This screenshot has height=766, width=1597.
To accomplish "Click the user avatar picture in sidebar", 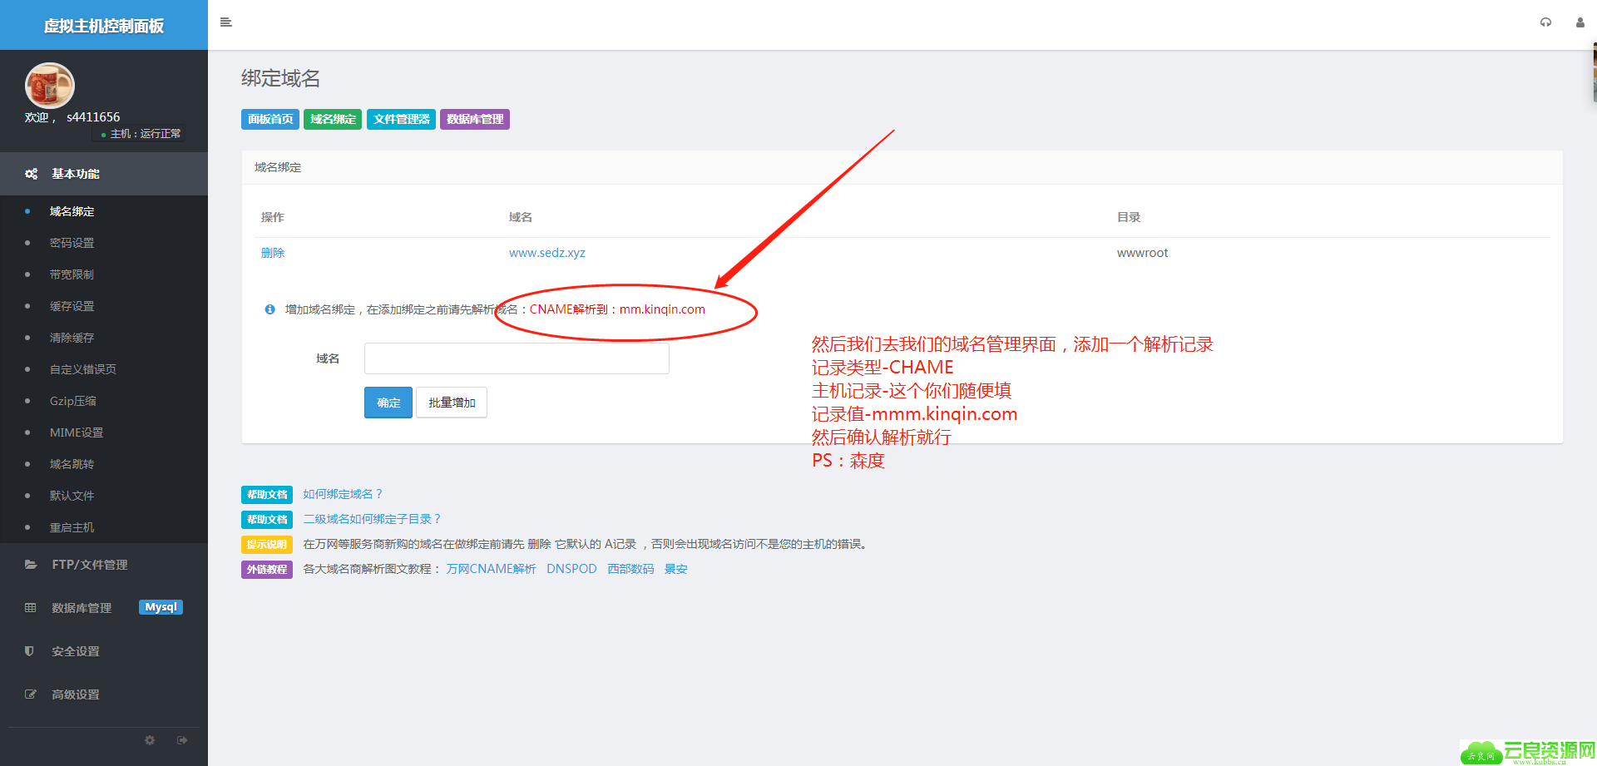I will click(49, 86).
